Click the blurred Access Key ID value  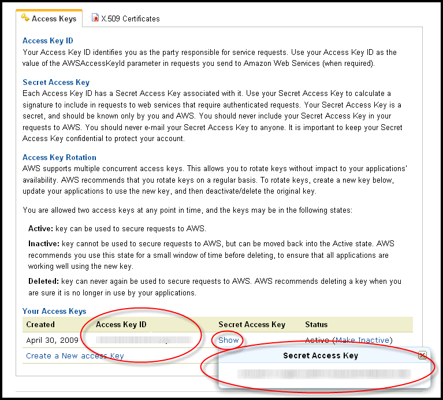pos(144,340)
